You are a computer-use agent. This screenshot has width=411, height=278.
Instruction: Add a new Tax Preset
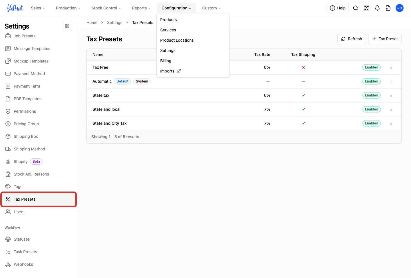coord(385,39)
